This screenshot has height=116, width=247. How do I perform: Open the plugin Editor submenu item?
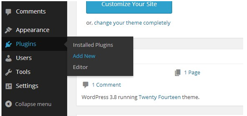click(x=80, y=67)
